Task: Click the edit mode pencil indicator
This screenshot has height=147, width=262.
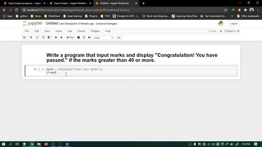Action: click(221, 31)
